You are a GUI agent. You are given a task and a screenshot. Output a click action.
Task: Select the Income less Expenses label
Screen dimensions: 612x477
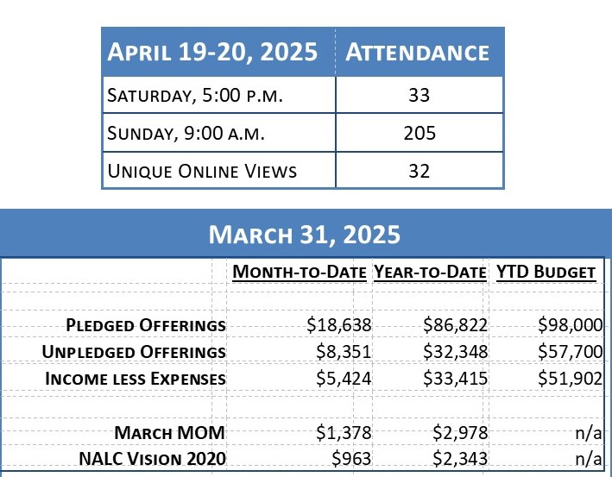[136, 379]
